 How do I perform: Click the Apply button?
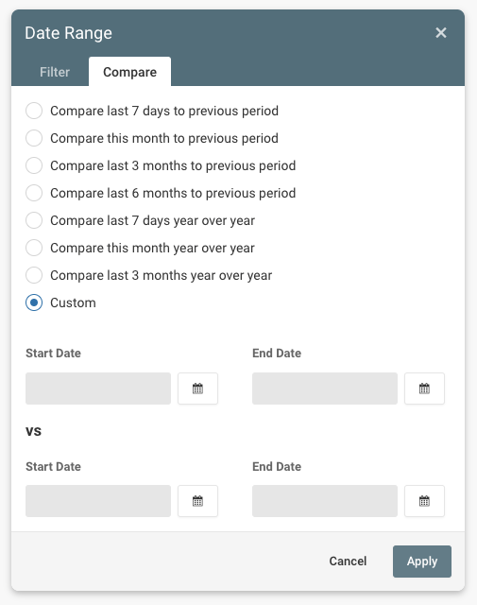pyautogui.click(x=422, y=562)
